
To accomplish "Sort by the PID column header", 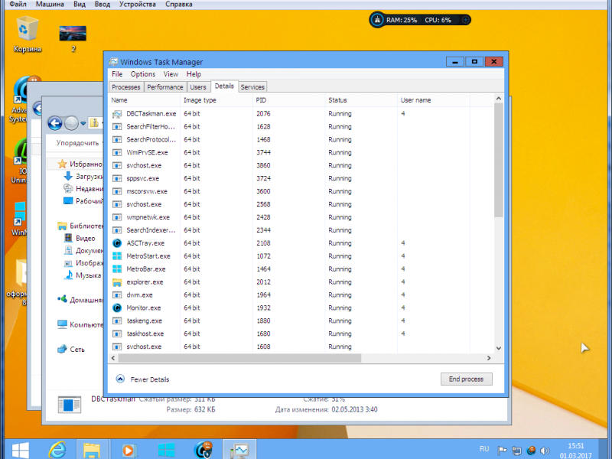I will [x=288, y=100].
